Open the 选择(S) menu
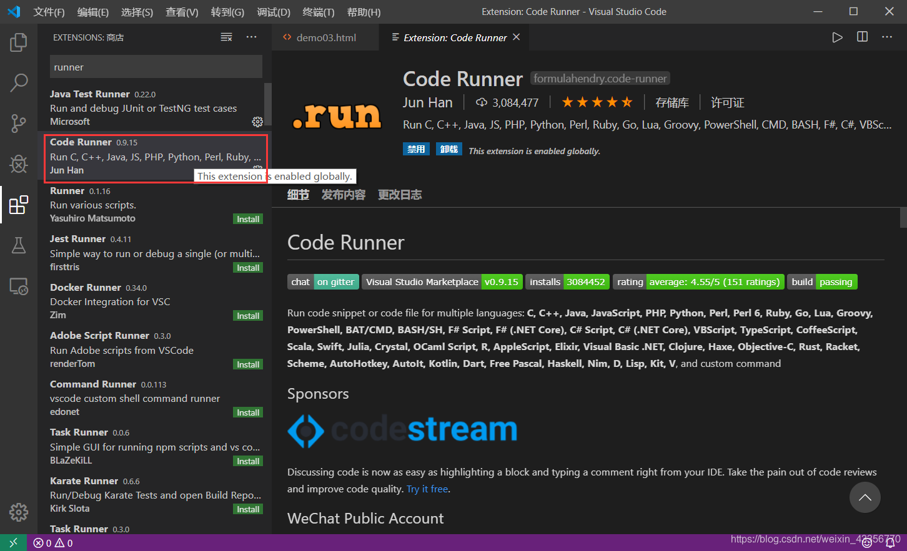907x551 pixels. pos(137,12)
